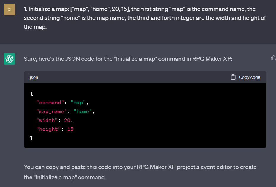Viewport: 276px width, 187px height.
Task: Click the number 15 in the code
Action: tap(70, 129)
